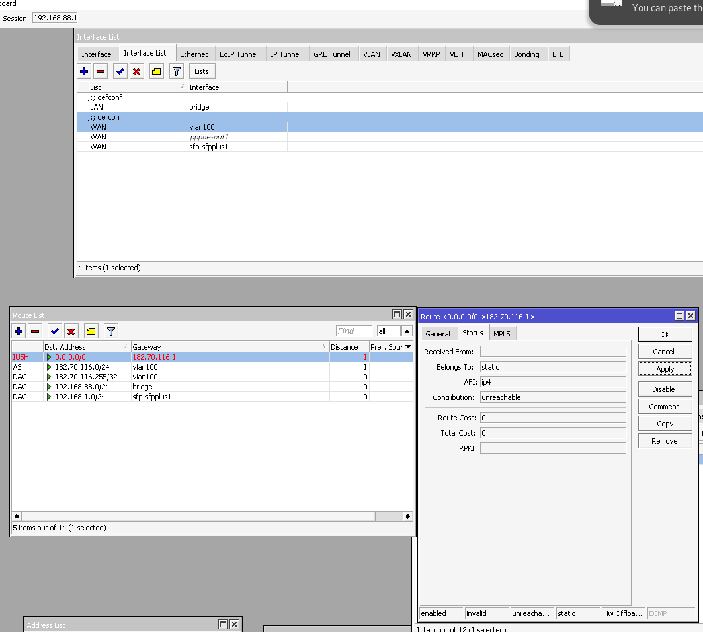Click the Find search field in Route List
This screenshot has width=703, height=632.
(354, 331)
